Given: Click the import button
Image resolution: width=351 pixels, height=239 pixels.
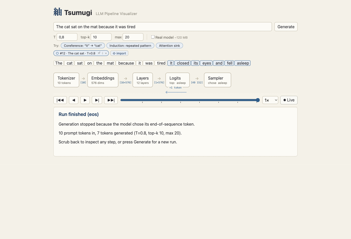Looking at the screenshot, I should coord(119,53).
